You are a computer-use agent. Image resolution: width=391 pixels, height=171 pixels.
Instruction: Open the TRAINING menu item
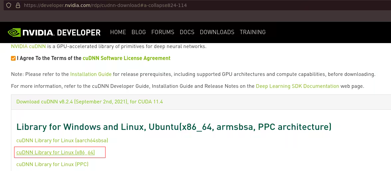[253, 32]
